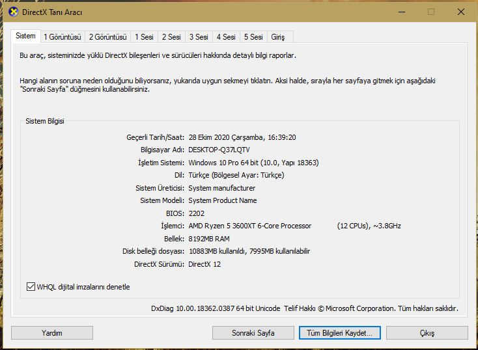The height and width of the screenshot is (350, 478).
Task: Click the Geçerli Tarih/Saat label
Action: (x=155, y=137)
